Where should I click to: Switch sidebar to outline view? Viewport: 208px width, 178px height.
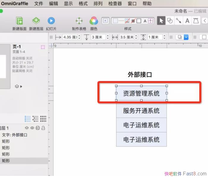(x=35, y=119)
